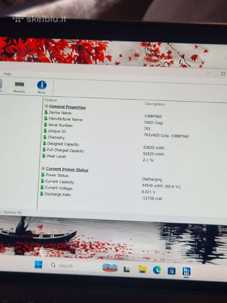
Task: Click the Battery #0 status bar entry
Action: pyautogui.click(x=13, y=212)
